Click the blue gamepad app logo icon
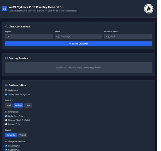The height and width of the screenshot is (151, 161). 4,9
